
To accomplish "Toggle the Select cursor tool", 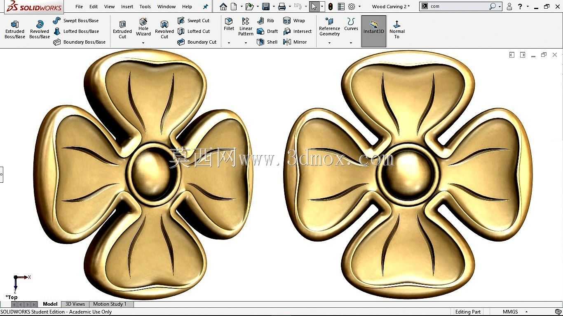I will (x=314, y=7).
